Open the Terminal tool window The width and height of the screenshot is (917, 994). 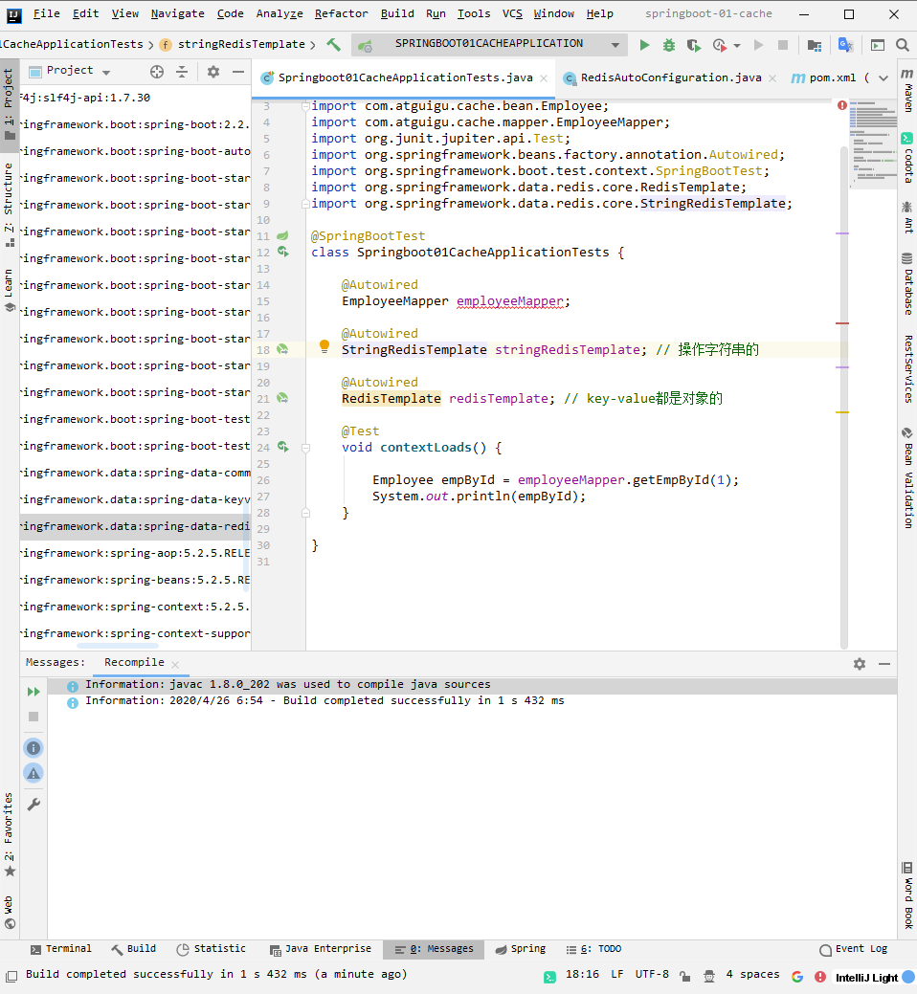click(x=61, y=949)
